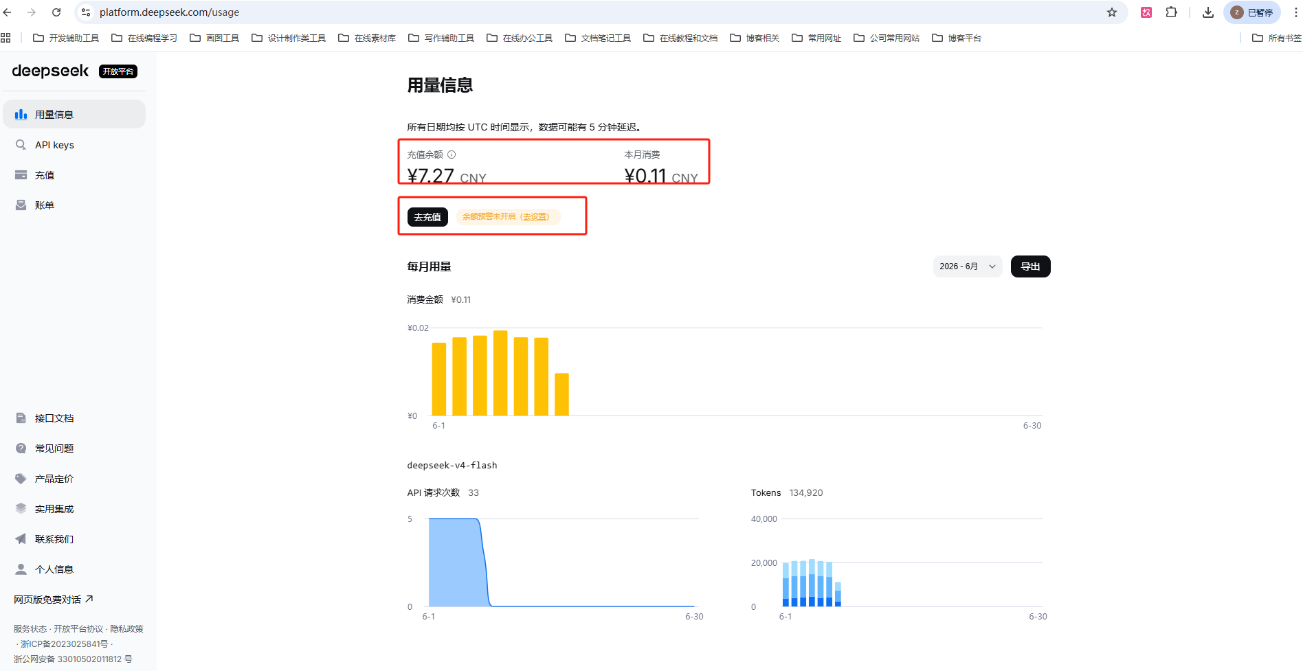This screenshot has width=1303, height=671.
Task: Click the 用量信息 bar chart icon
Action: point(21,115)
